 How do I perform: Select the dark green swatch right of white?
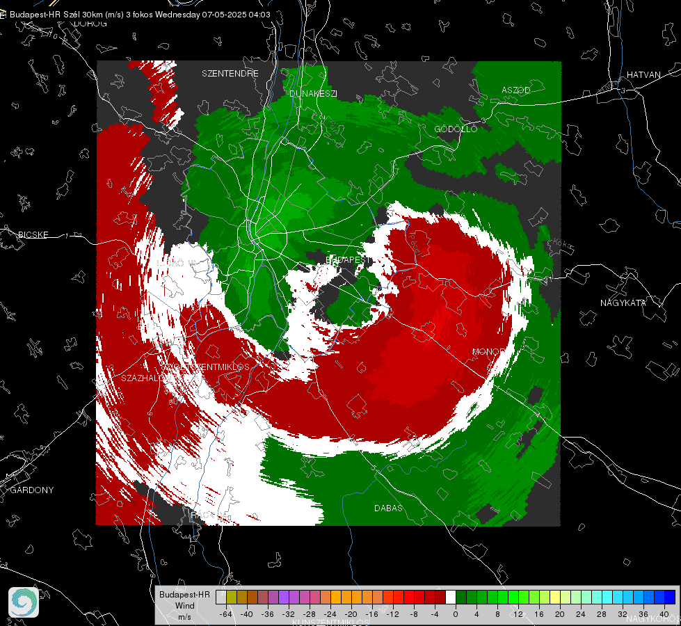(x=461, y=597)
